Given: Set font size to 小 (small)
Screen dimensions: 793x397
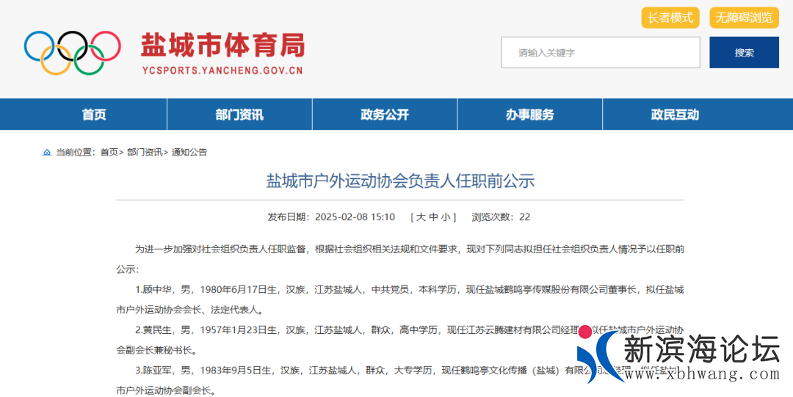Looking at the screenshot, I should pos(446,217).
